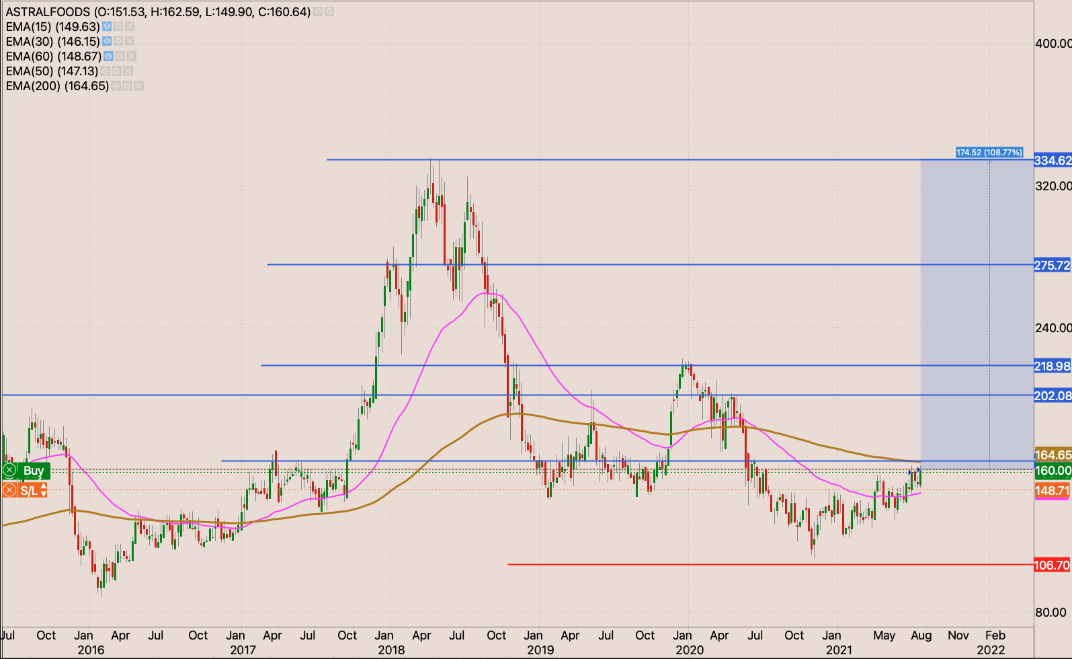The image size is (1072, 659).
Task: Toggle ASTRALFOODS price series visibility eye
Action: point(318,12)
